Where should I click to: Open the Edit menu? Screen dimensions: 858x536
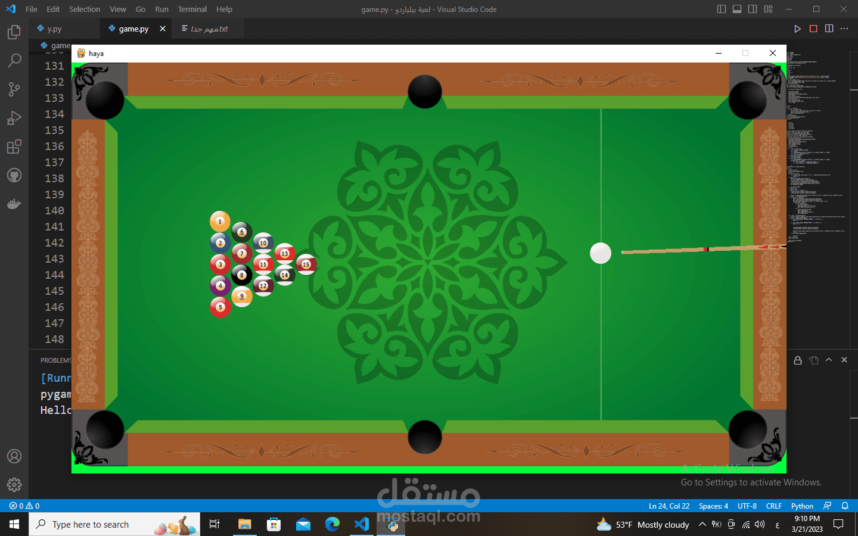(53, 9)
